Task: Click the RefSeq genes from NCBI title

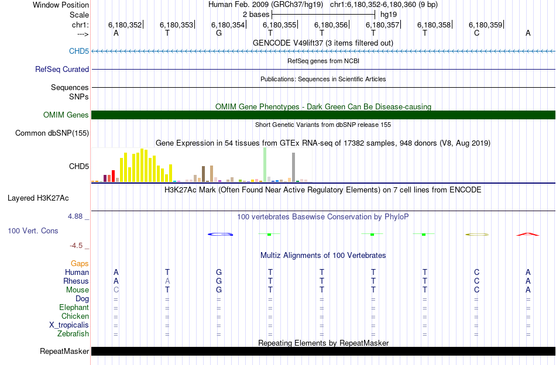Action: [324, 61]
